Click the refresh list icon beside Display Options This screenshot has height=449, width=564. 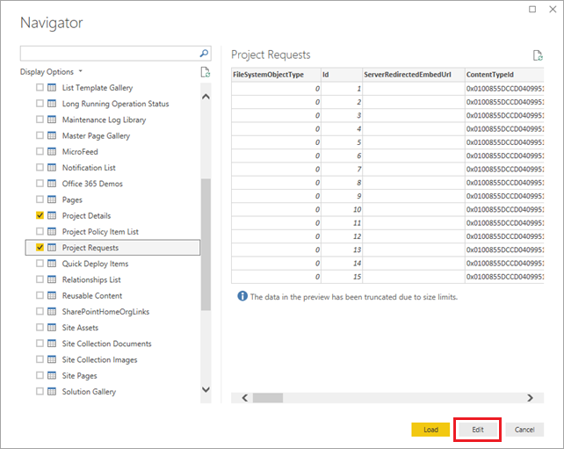point(206,72)
